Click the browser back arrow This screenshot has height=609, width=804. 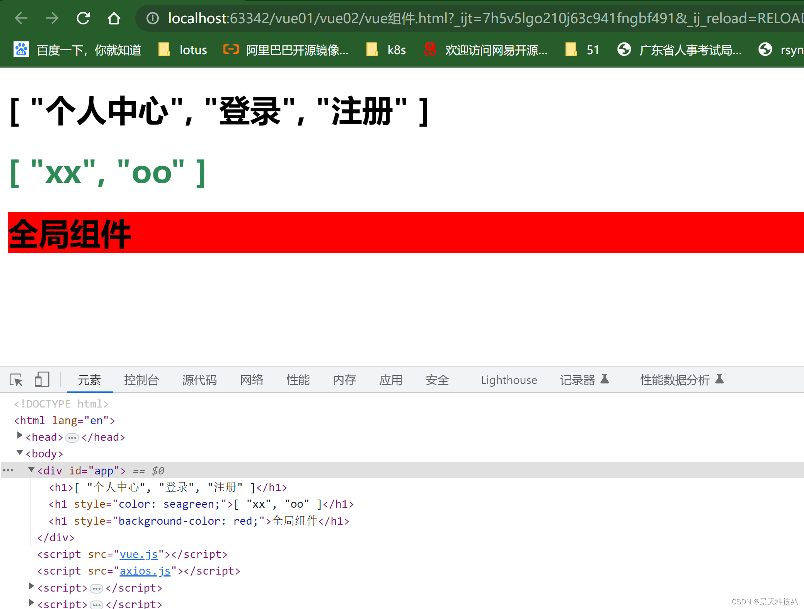(21, 18)
